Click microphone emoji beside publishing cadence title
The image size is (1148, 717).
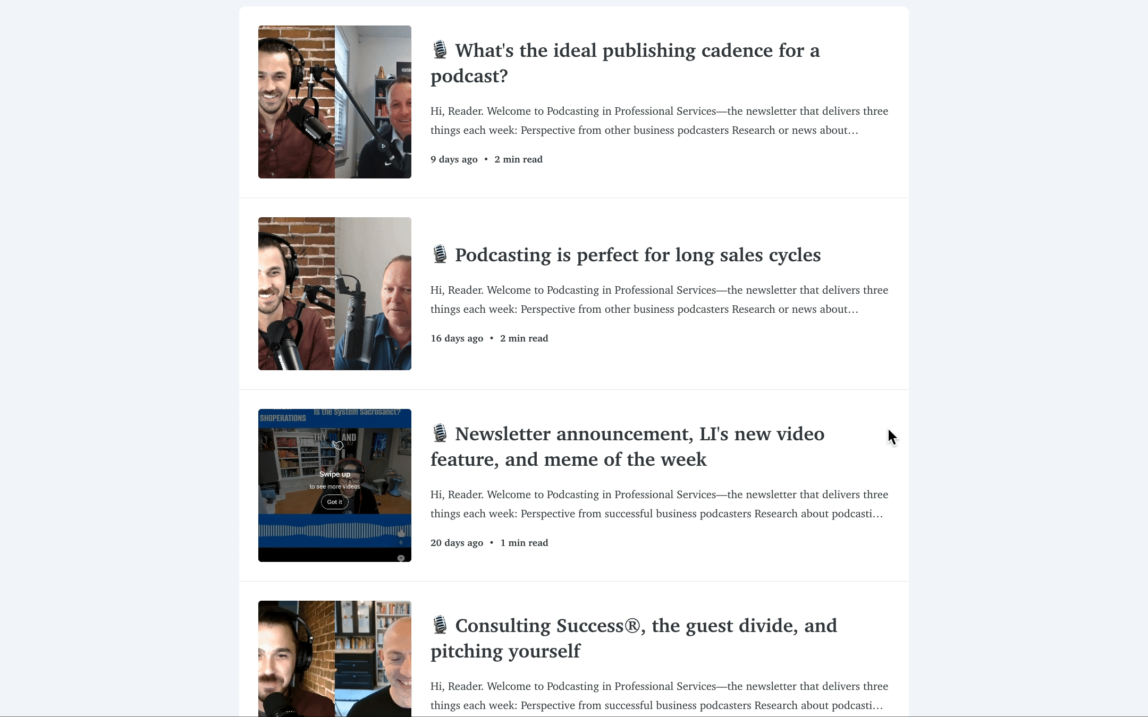click(440, 50)
